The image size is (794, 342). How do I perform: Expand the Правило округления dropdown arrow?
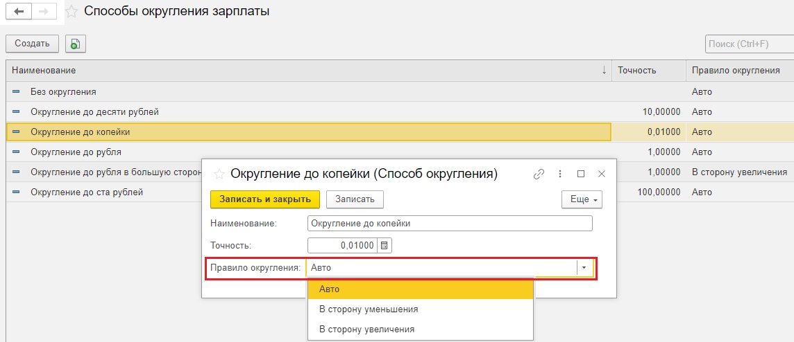point(584,268)
